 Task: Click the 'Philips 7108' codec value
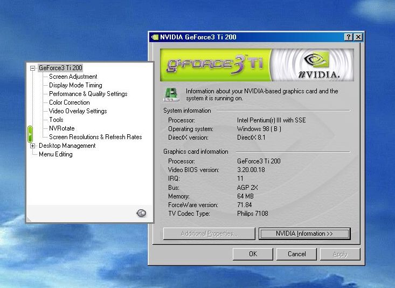pyautogui.click(x=253, y=214)
